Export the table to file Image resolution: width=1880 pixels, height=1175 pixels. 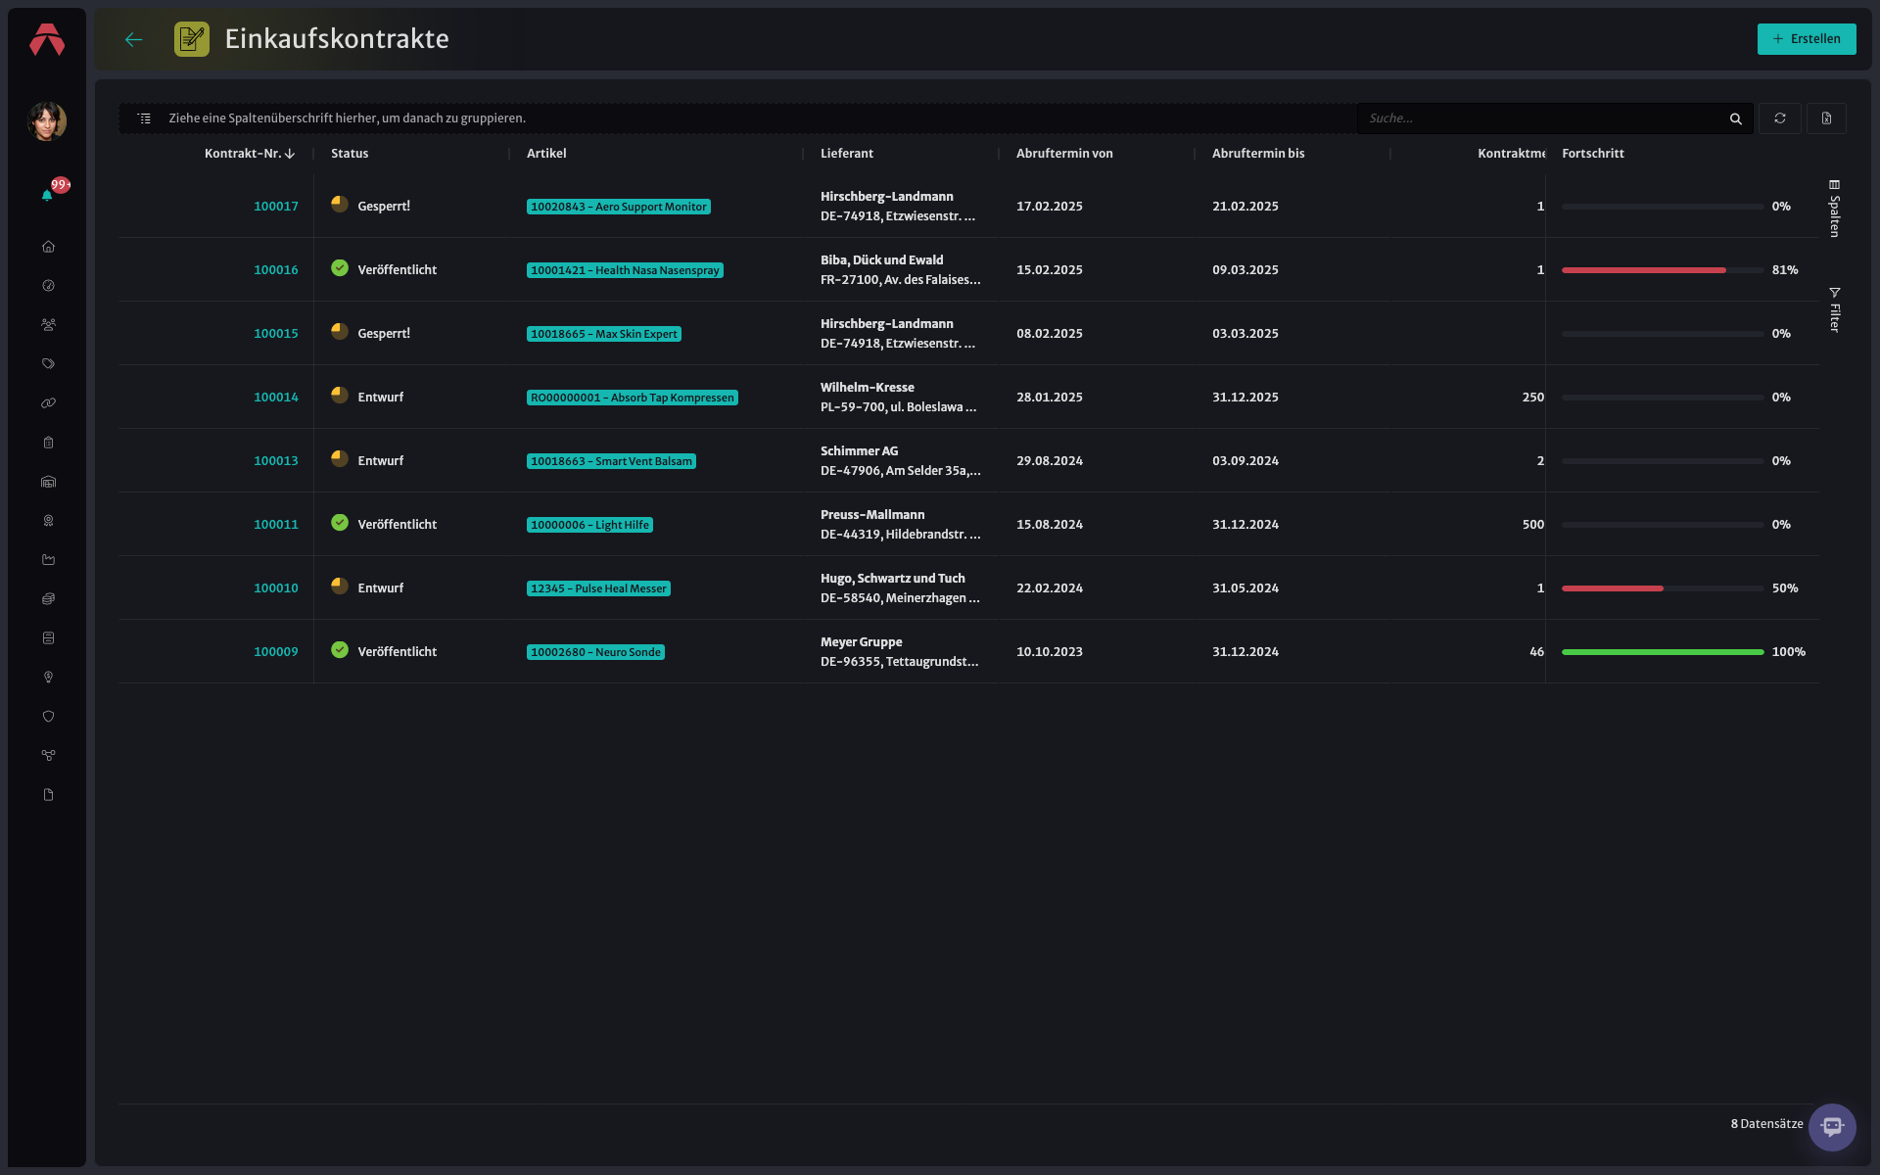tap(1826, 118)
